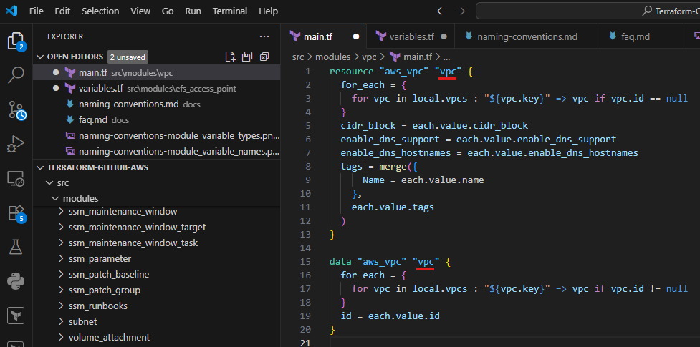Open the Remote Explorer view
This screenshot has height=347, width=700.
click(x=16, y=179)
